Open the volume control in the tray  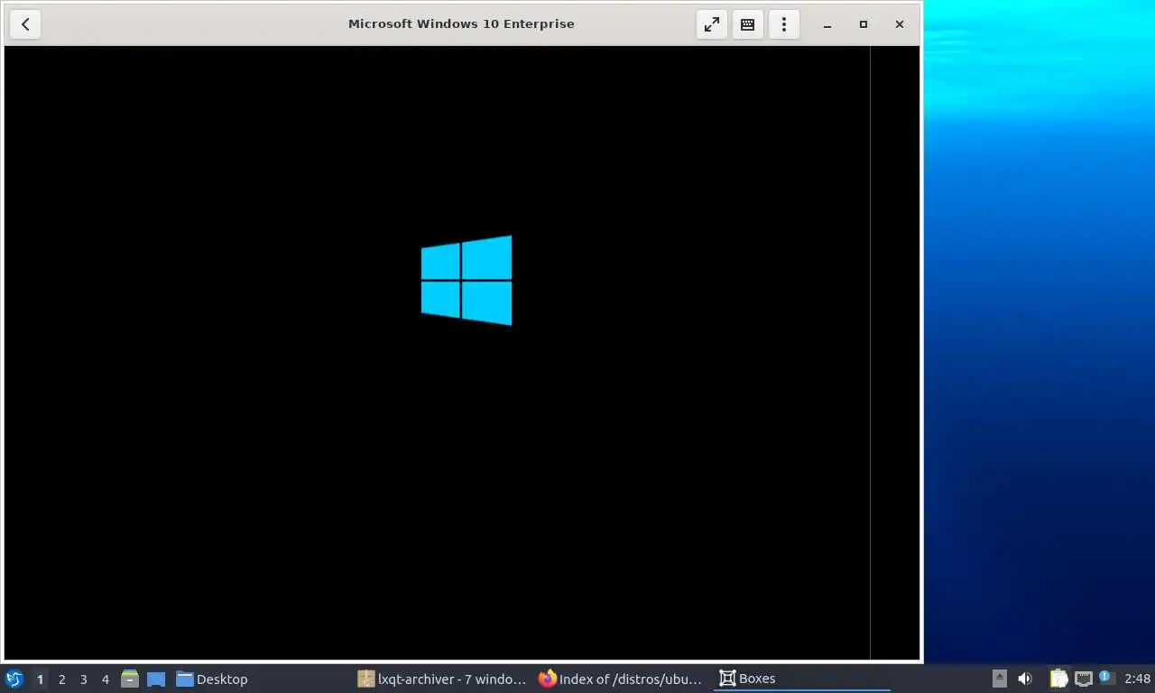click(1025, 679)
